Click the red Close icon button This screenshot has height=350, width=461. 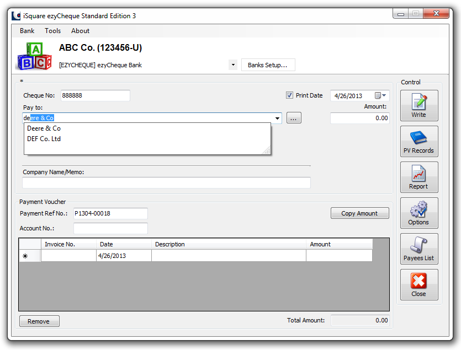click(419, 285)
